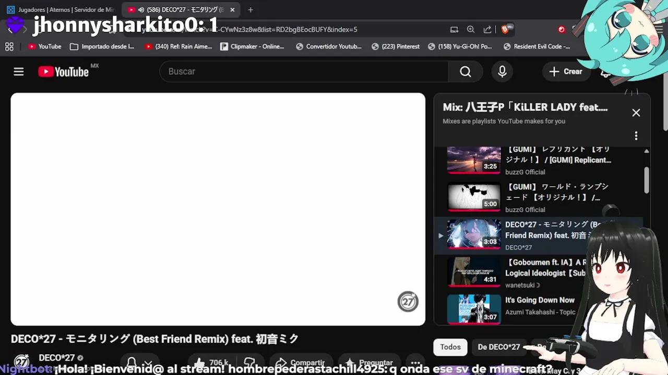
Task: Click the Preguntar button
Action: [x=368, y=363]
